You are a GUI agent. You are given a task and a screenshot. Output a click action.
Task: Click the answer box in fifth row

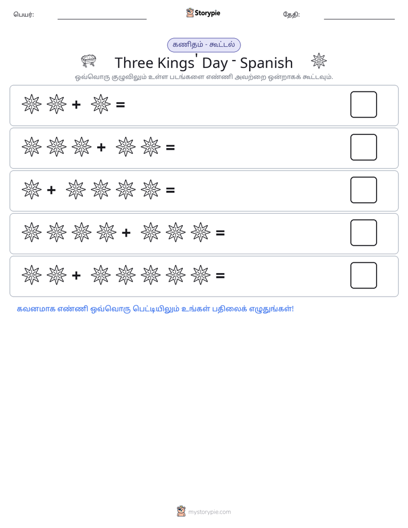coord(363,275)
